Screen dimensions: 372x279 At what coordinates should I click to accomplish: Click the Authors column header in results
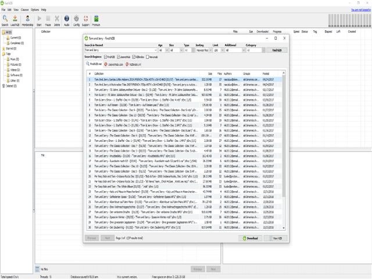(x=232, y=74)
